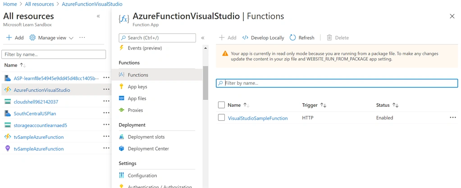Open the ellipsis menu for the storageaccountlearnaed5 row
The image size is (461, 188).
106,125
